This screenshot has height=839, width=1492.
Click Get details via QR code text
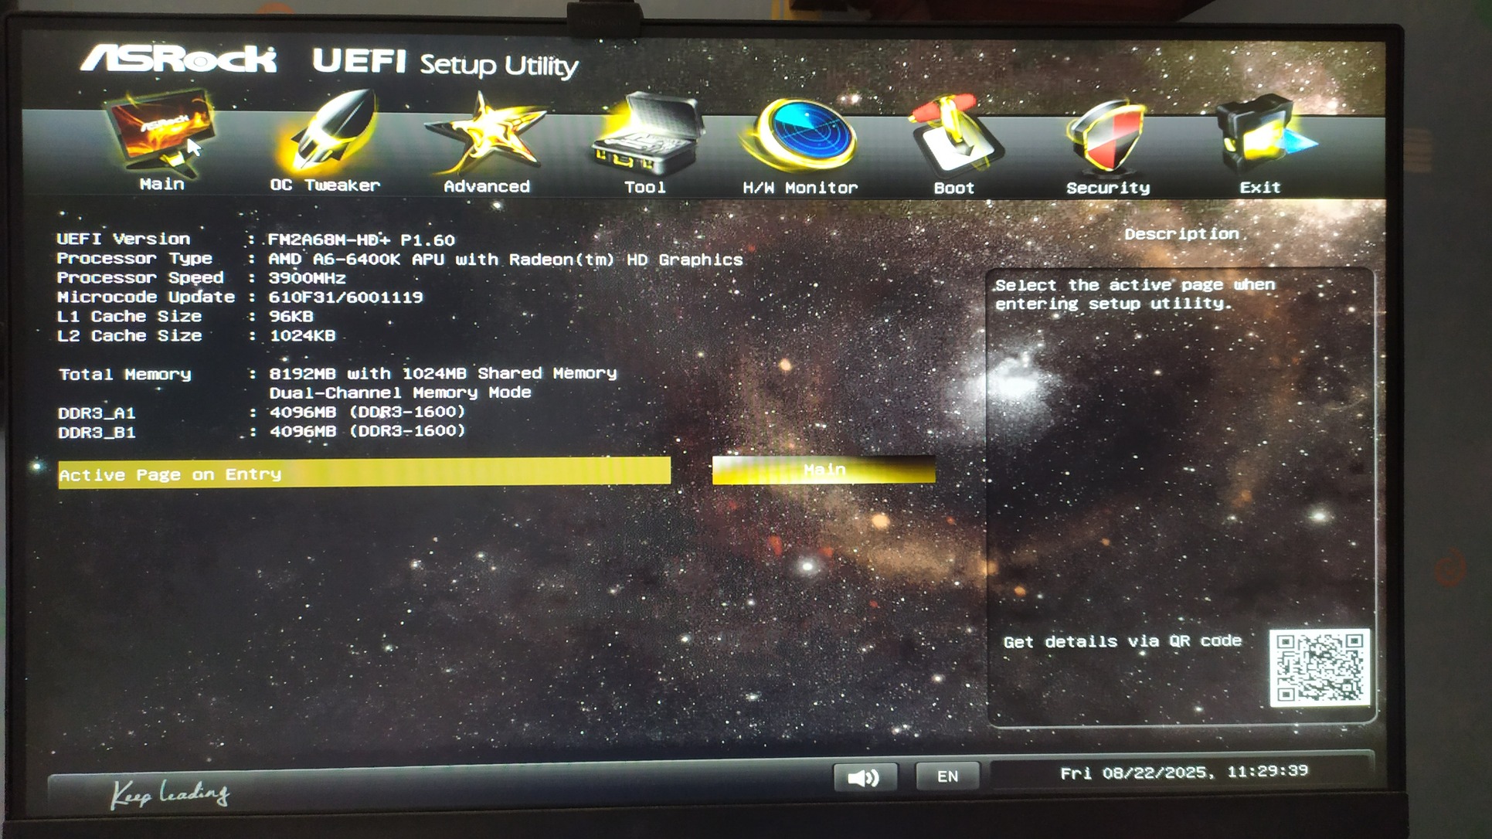pyautogui.click(x=1122, y=641)
